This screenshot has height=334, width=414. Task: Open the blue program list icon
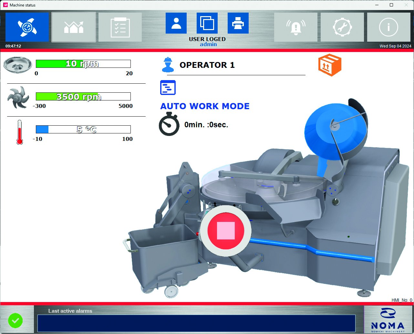168,88
